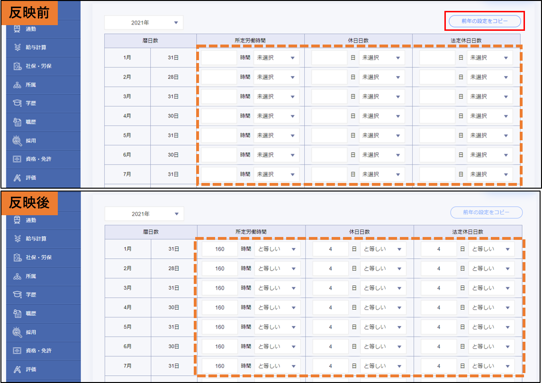Click the empty 4月 休日日数 input field
The image size is (542, 383).
click(329, 116)
